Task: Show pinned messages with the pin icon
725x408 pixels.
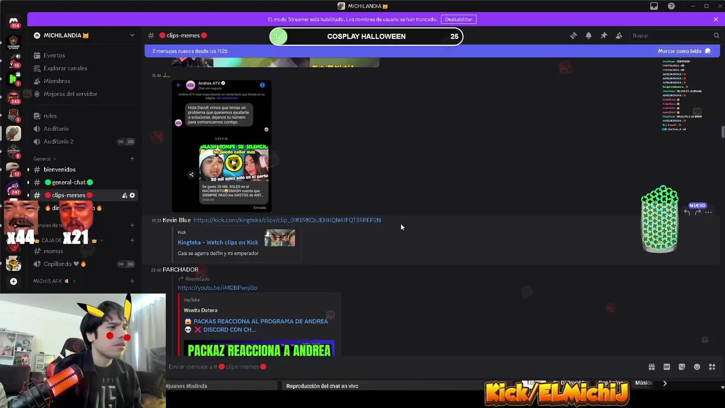Action: point(604,36)
